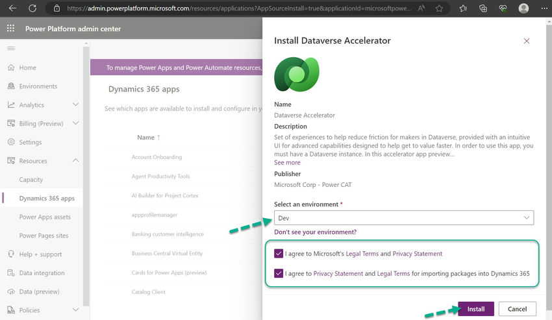
Task: Uncheck importing packages into Dynamics 365 checkbox
Action: tap(279, 273)
